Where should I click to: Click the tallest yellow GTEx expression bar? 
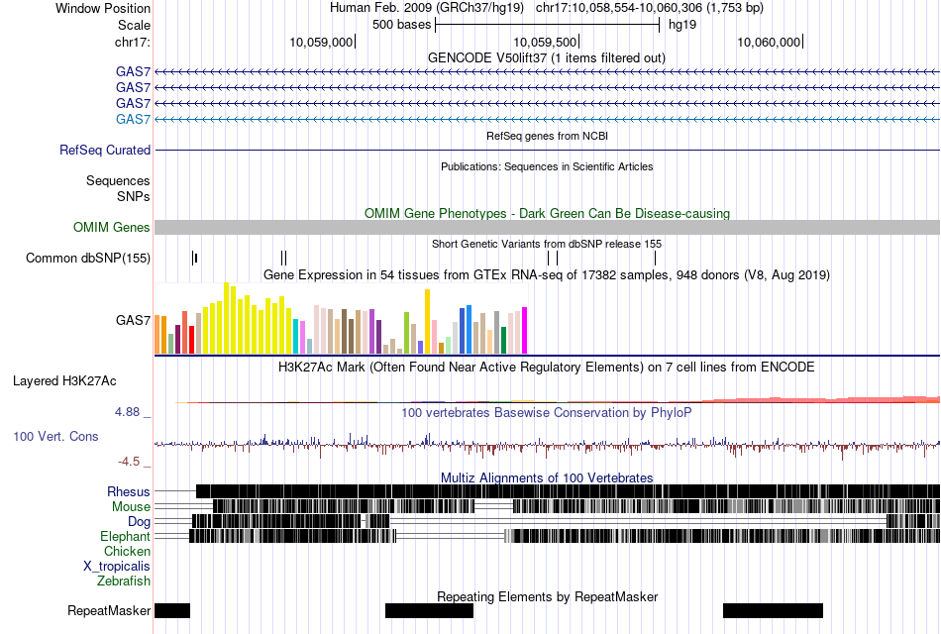click(x=226, y=318)
